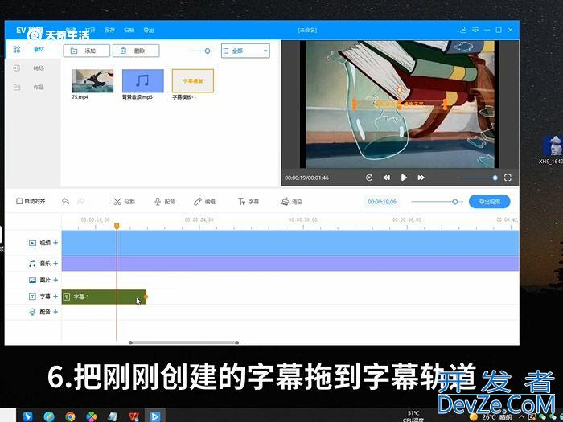The width and height of the screenshot is (563, 422).
Task: Add to dubbing track with plus icon
Action: click(55, 312)
